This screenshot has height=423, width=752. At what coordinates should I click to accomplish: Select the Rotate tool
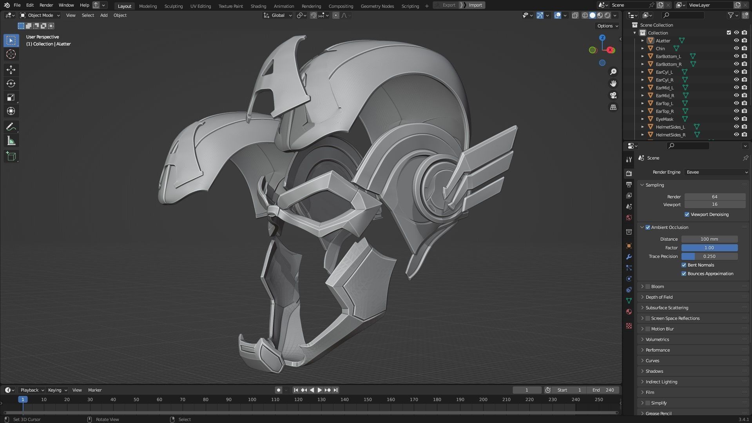click(x=11, y=84)
